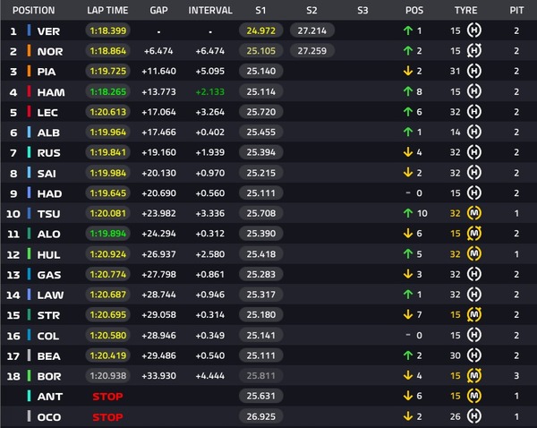Click the green up arrow for HAM
This screenshot has height=428, width=537.
(x=408, y=91)
